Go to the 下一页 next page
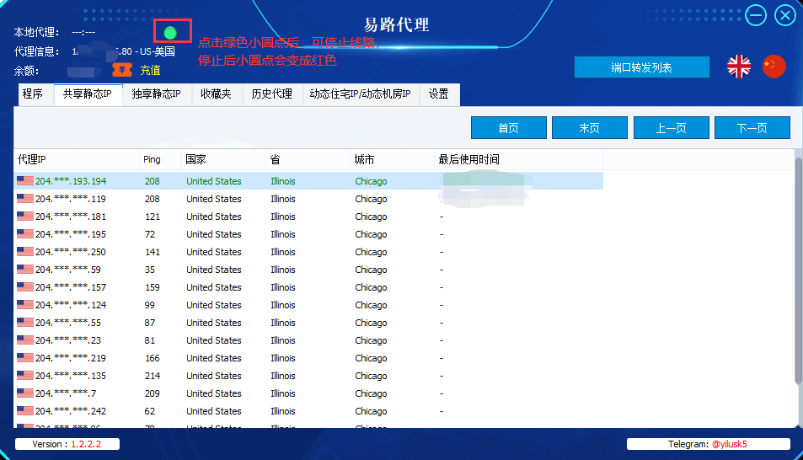 pyautogui.click(x=752, y=127)
